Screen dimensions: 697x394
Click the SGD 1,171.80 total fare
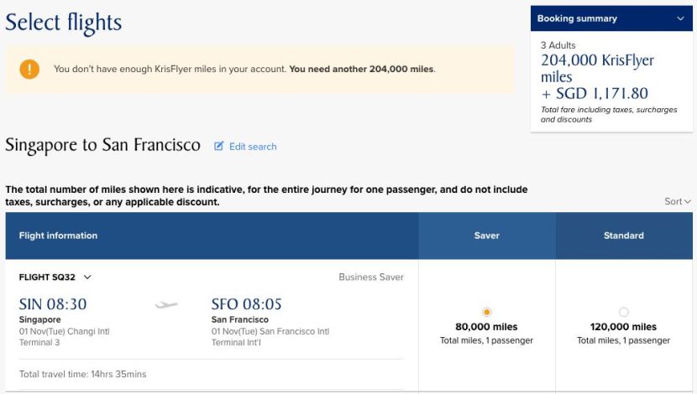[x=594, y=94]
